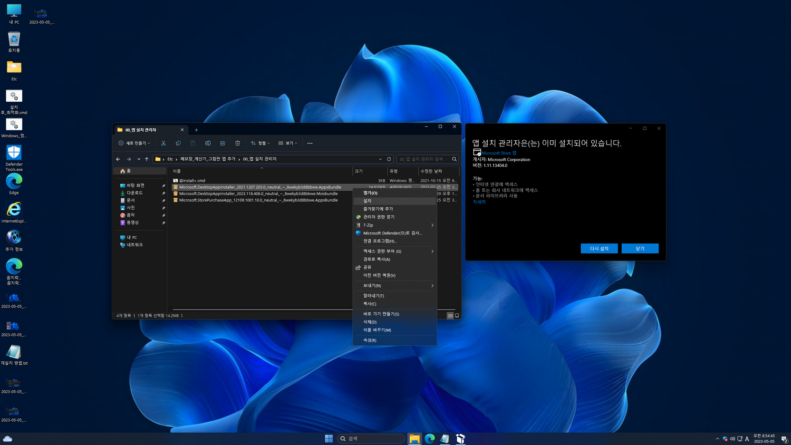
Task: Select 설치 후_최적화.cmd desktop icon
Action: tap(14, 102)
